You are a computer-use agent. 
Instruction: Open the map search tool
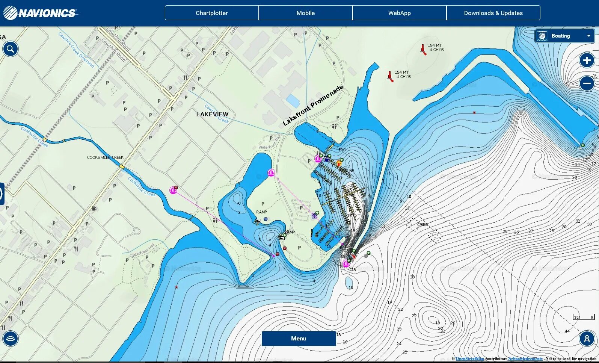pyautogui.click(x=11, y=49)
